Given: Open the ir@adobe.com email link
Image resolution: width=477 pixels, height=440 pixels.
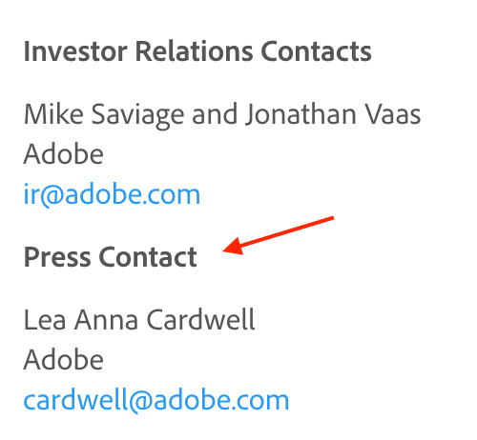Looking at the screenshot, I should 112,194.
